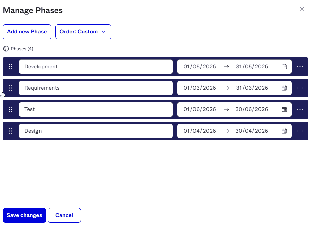Image resolution: width=311 pixels, height=227 pixels.
Task: Click Save changes button
Action: coord(24,215)
